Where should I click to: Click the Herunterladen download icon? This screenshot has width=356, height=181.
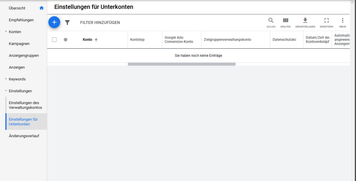pyautogui.click(x=305, y=21)
